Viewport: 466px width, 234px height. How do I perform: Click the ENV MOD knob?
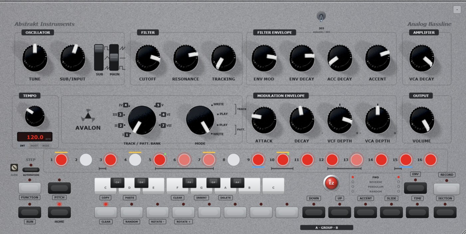click(264, 58)
